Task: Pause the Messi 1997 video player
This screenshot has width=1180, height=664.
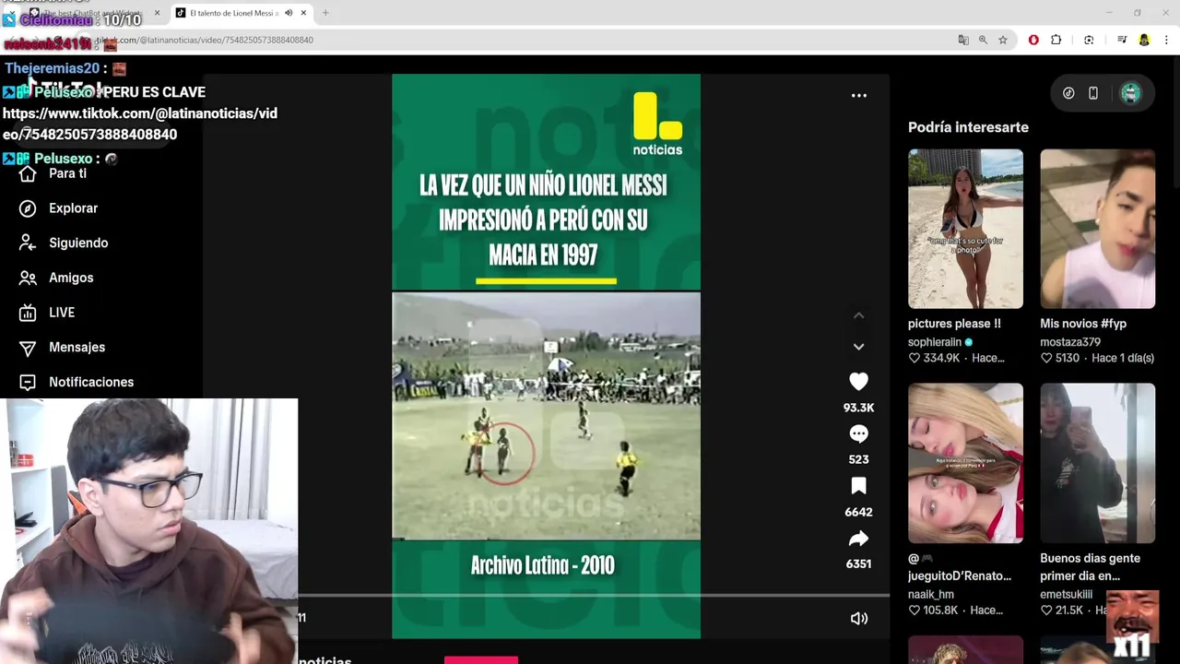Action: [x=546, y=356]
